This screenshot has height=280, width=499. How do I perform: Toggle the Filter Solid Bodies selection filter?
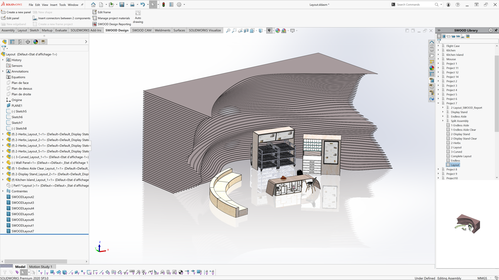pos(65,272)
